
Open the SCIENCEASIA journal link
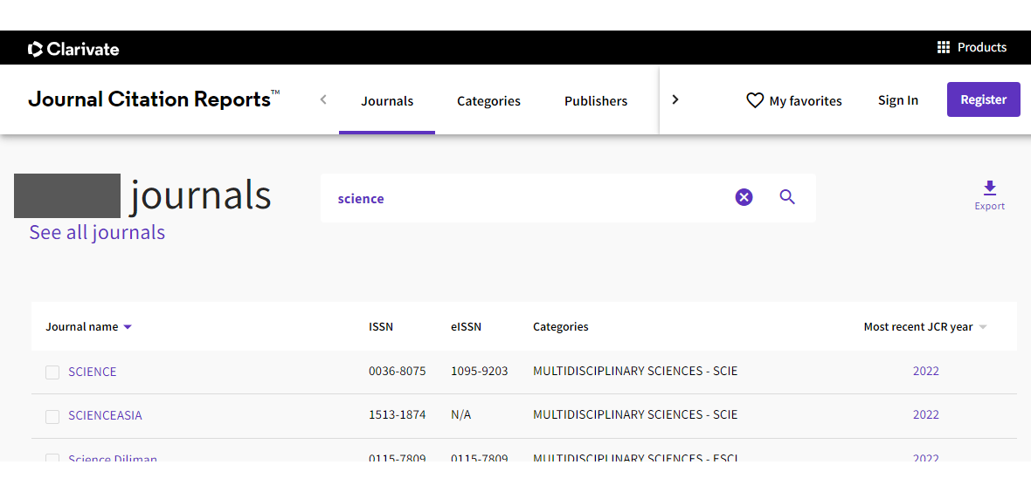pyautogui.click(x=105, y=416)
